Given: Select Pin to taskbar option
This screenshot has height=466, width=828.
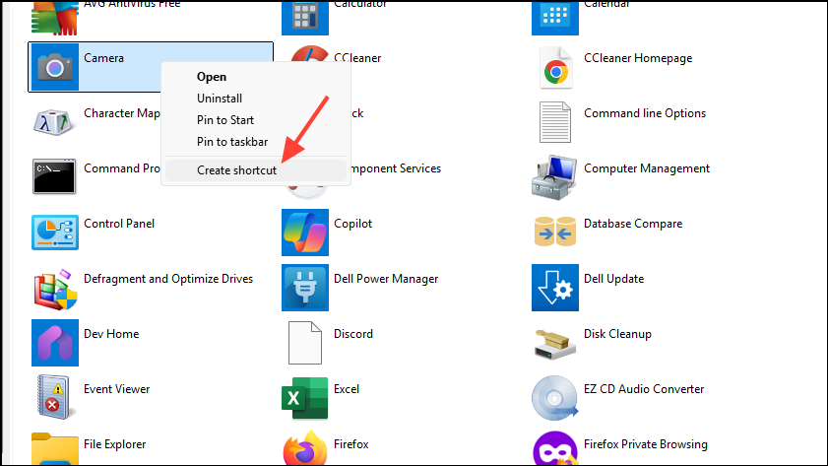Looking at the screenshot, I should [x=232, y=142].
